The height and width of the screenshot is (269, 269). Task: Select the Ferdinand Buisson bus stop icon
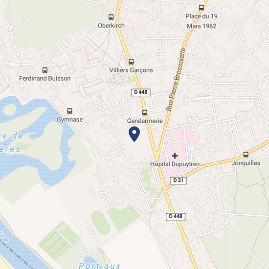point(45,70)
